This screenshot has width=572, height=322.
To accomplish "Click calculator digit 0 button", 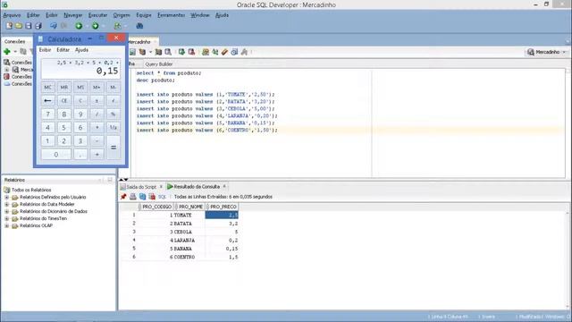I will tap(55, 155).
